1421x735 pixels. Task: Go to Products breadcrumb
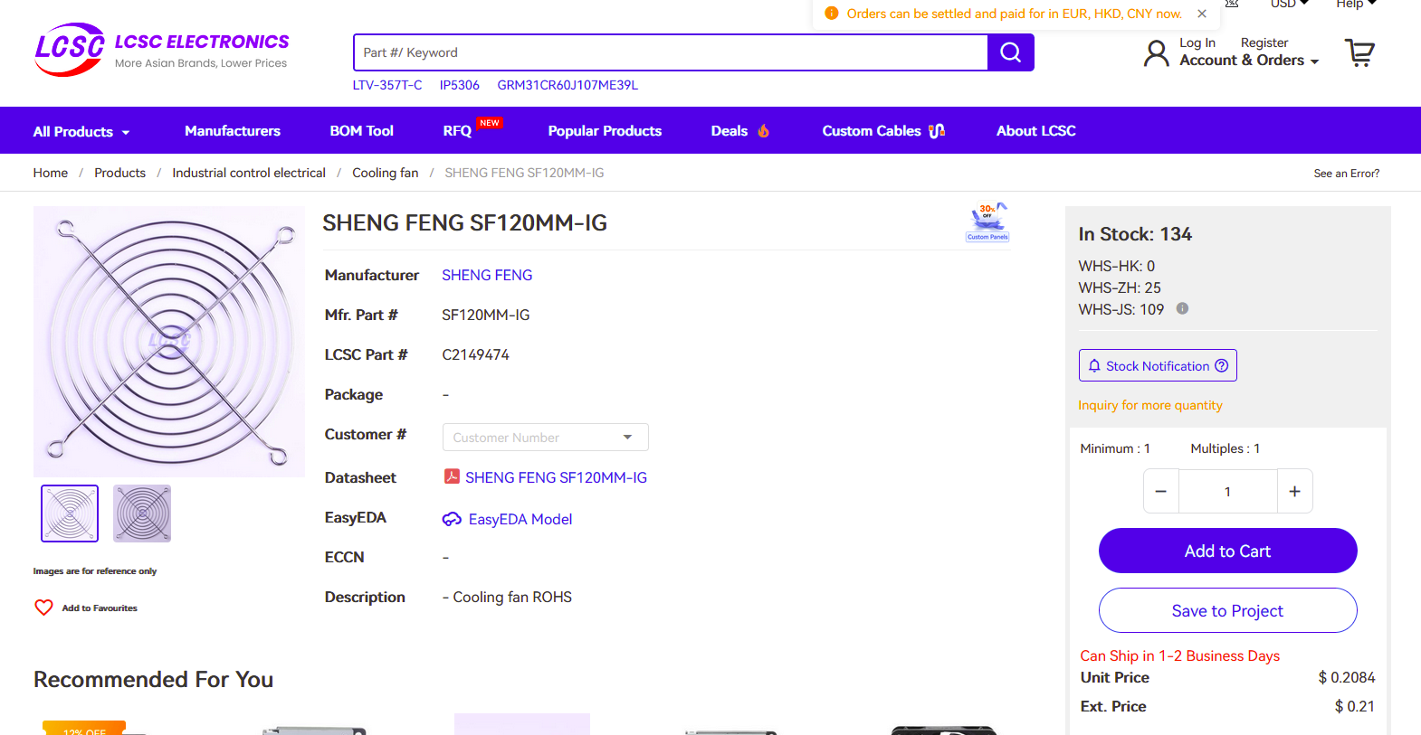click(x=119, y=173)
